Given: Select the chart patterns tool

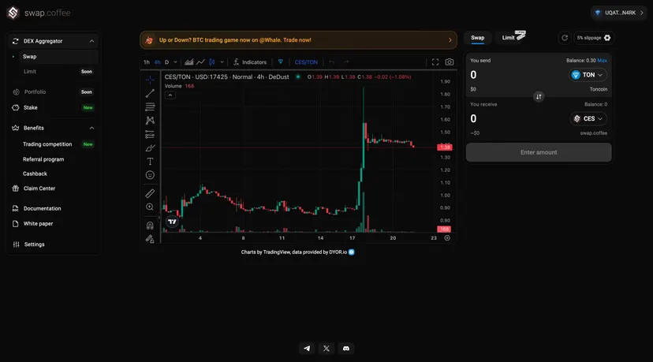Looking at the screenshot, I should coord(150,121).
